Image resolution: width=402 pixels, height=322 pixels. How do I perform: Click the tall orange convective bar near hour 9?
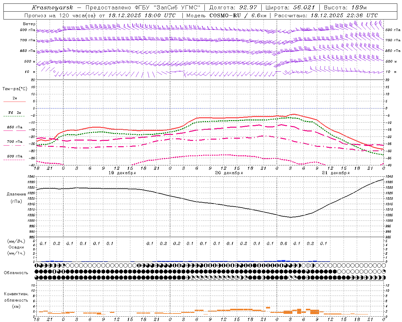point(315,312)
